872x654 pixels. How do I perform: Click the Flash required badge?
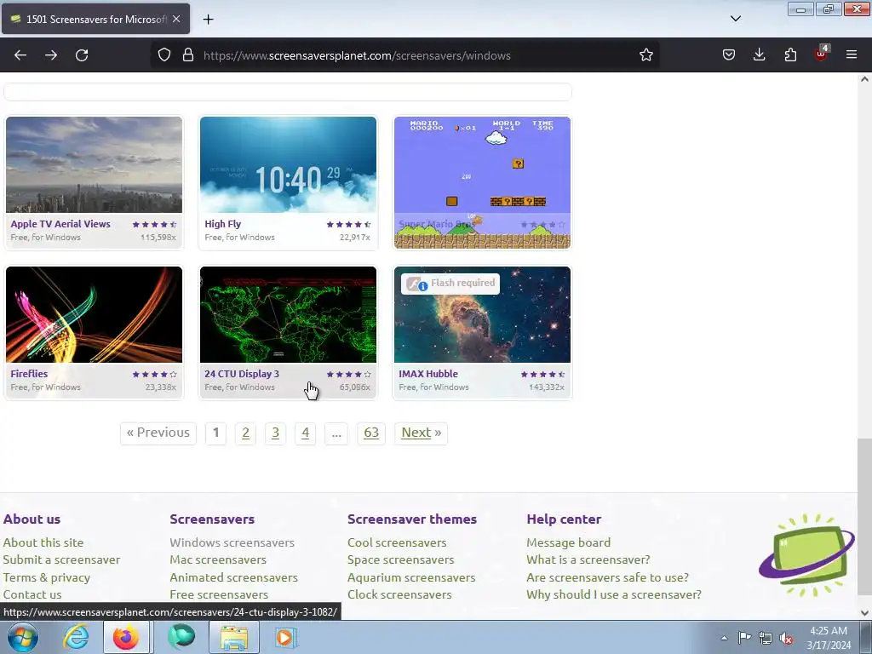point(450,284)
